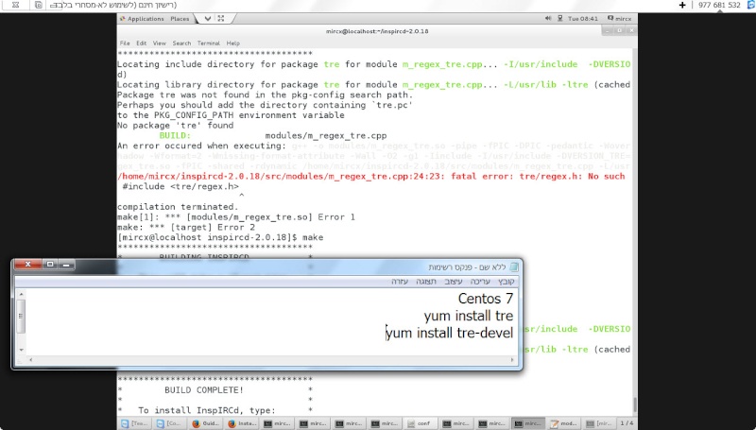756x430 pixels.
Task: Expand the TeamViewer toolbar chevron
Action: [x=207, y=19]
